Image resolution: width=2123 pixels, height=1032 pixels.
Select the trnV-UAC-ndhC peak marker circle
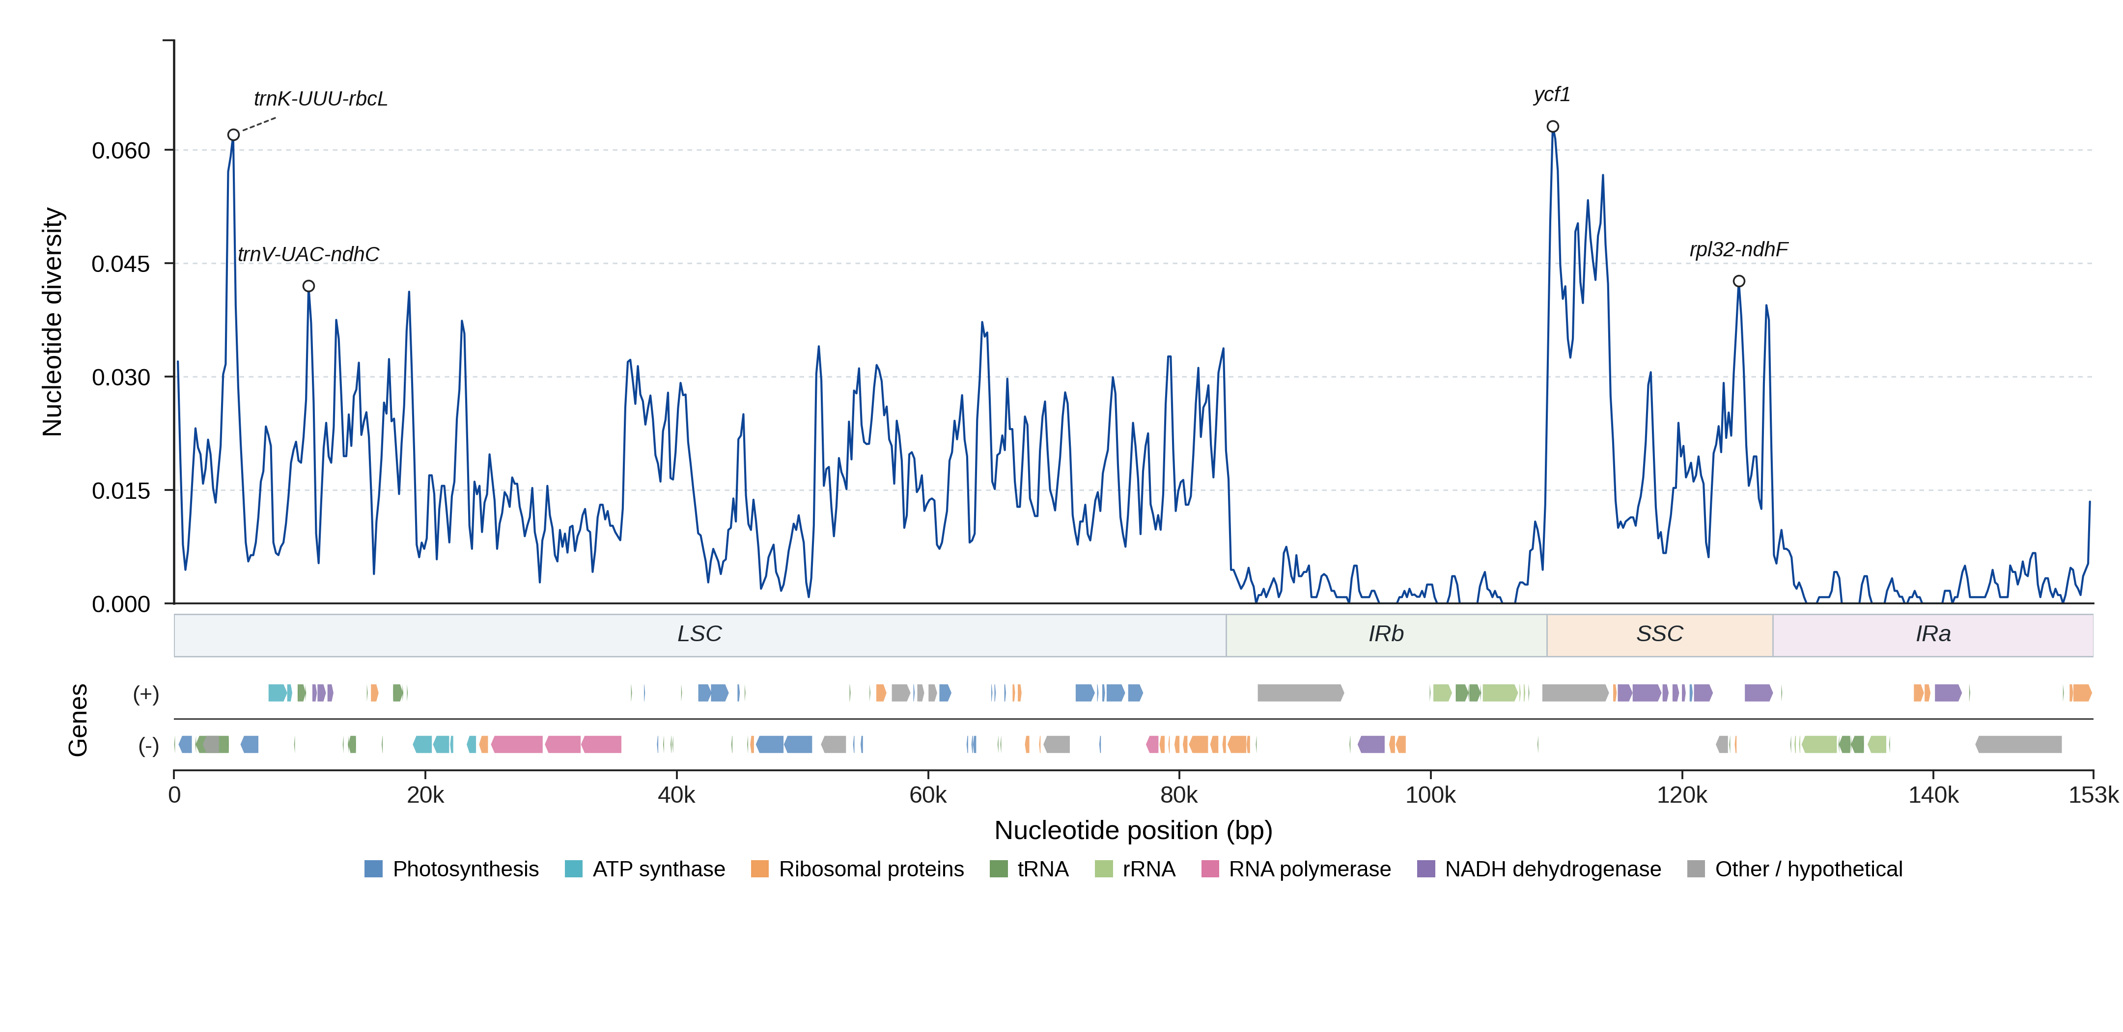click(309, 287)
